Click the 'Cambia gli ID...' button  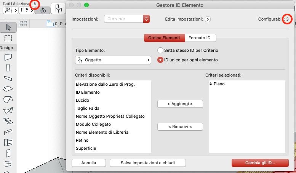click(x=259, y=163)
